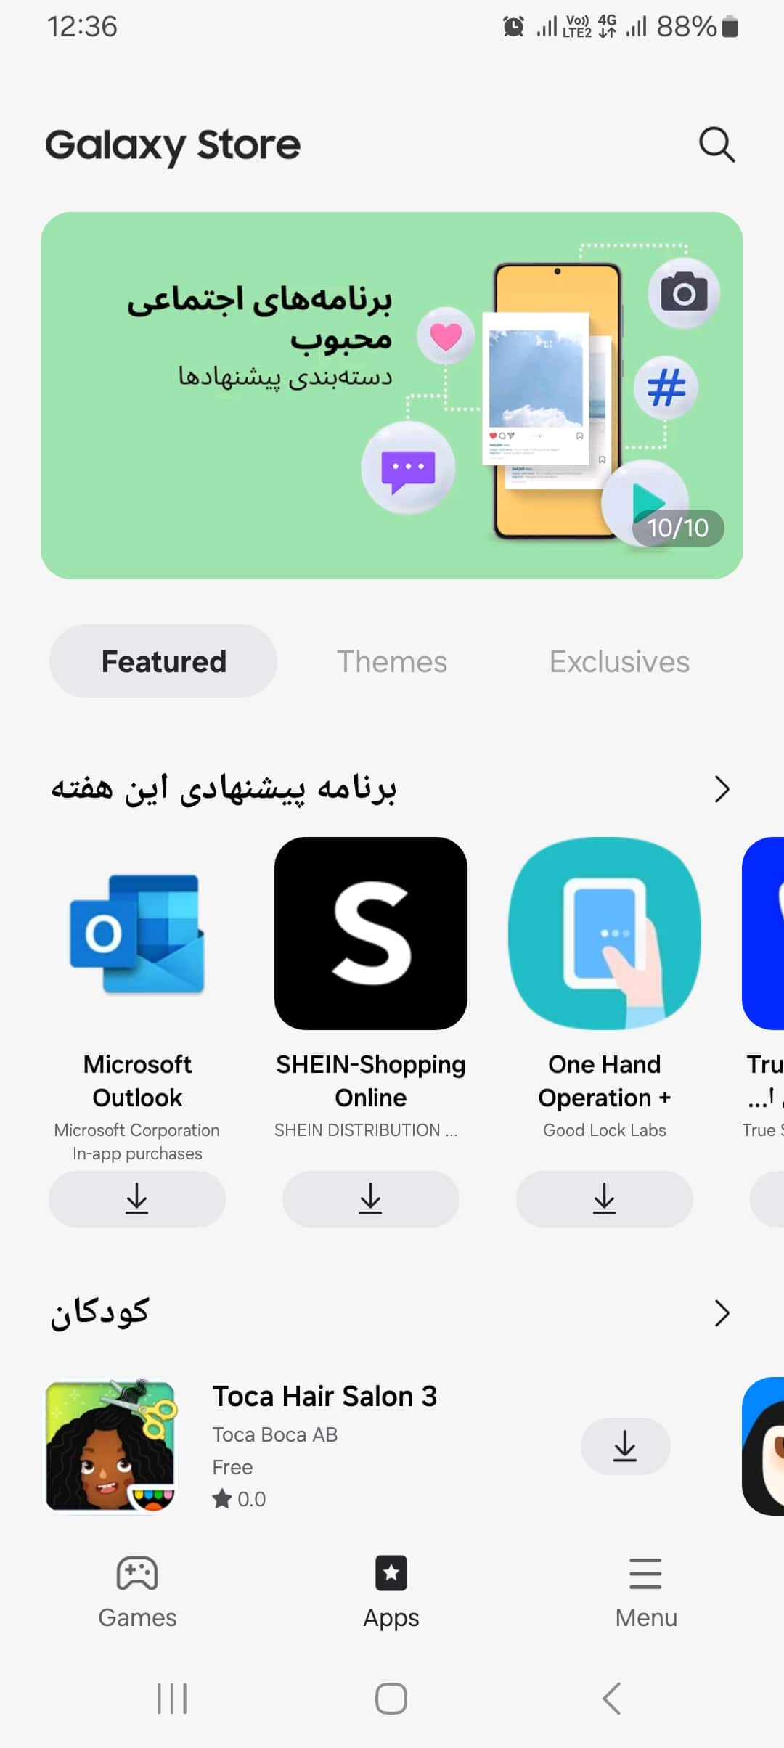784x1748 pixels.
Task: Tap the Android recent apps button
Action: (172, 1699)
